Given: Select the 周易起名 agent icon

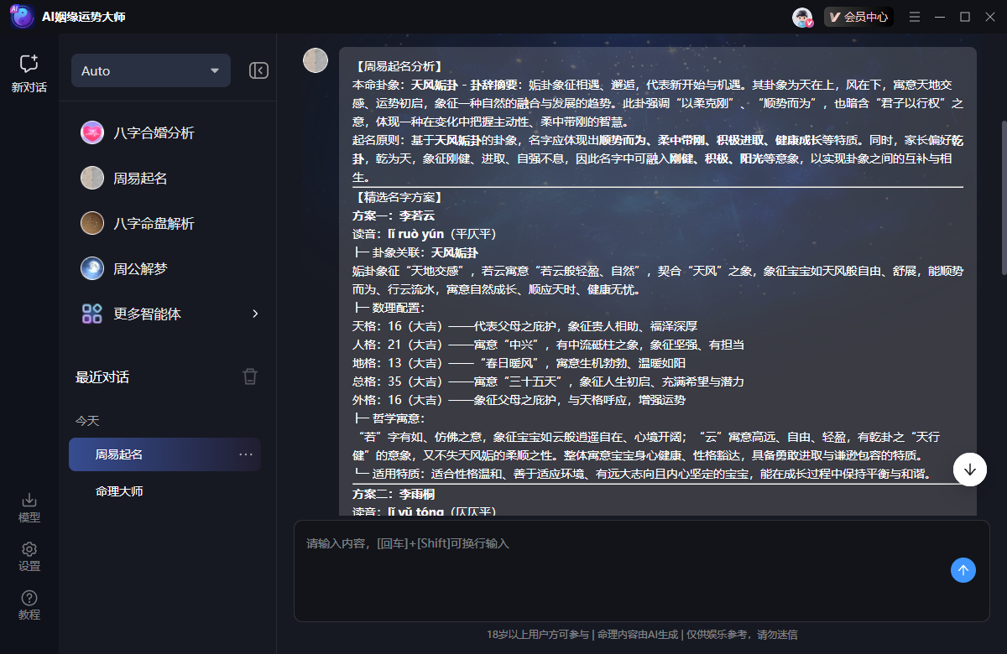Looking at the screenshot, I should click(92, 179).
